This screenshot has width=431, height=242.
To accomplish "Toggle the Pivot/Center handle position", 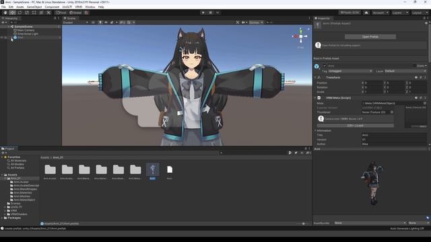I will click(x=61, y=13).
